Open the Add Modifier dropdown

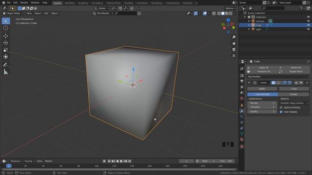[x=278, y=77]
